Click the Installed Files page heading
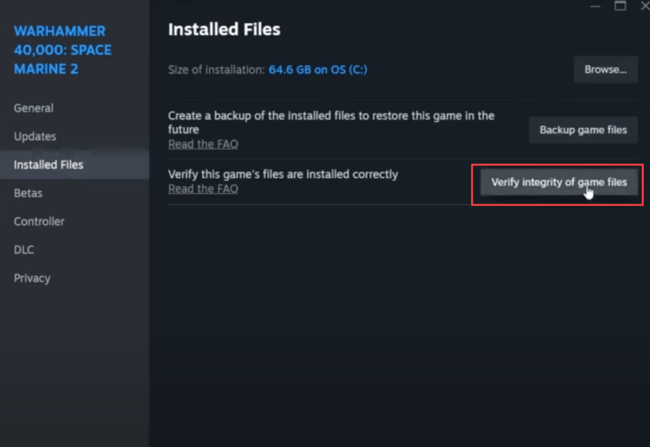The image size is (650, 447). pos(224,30)
